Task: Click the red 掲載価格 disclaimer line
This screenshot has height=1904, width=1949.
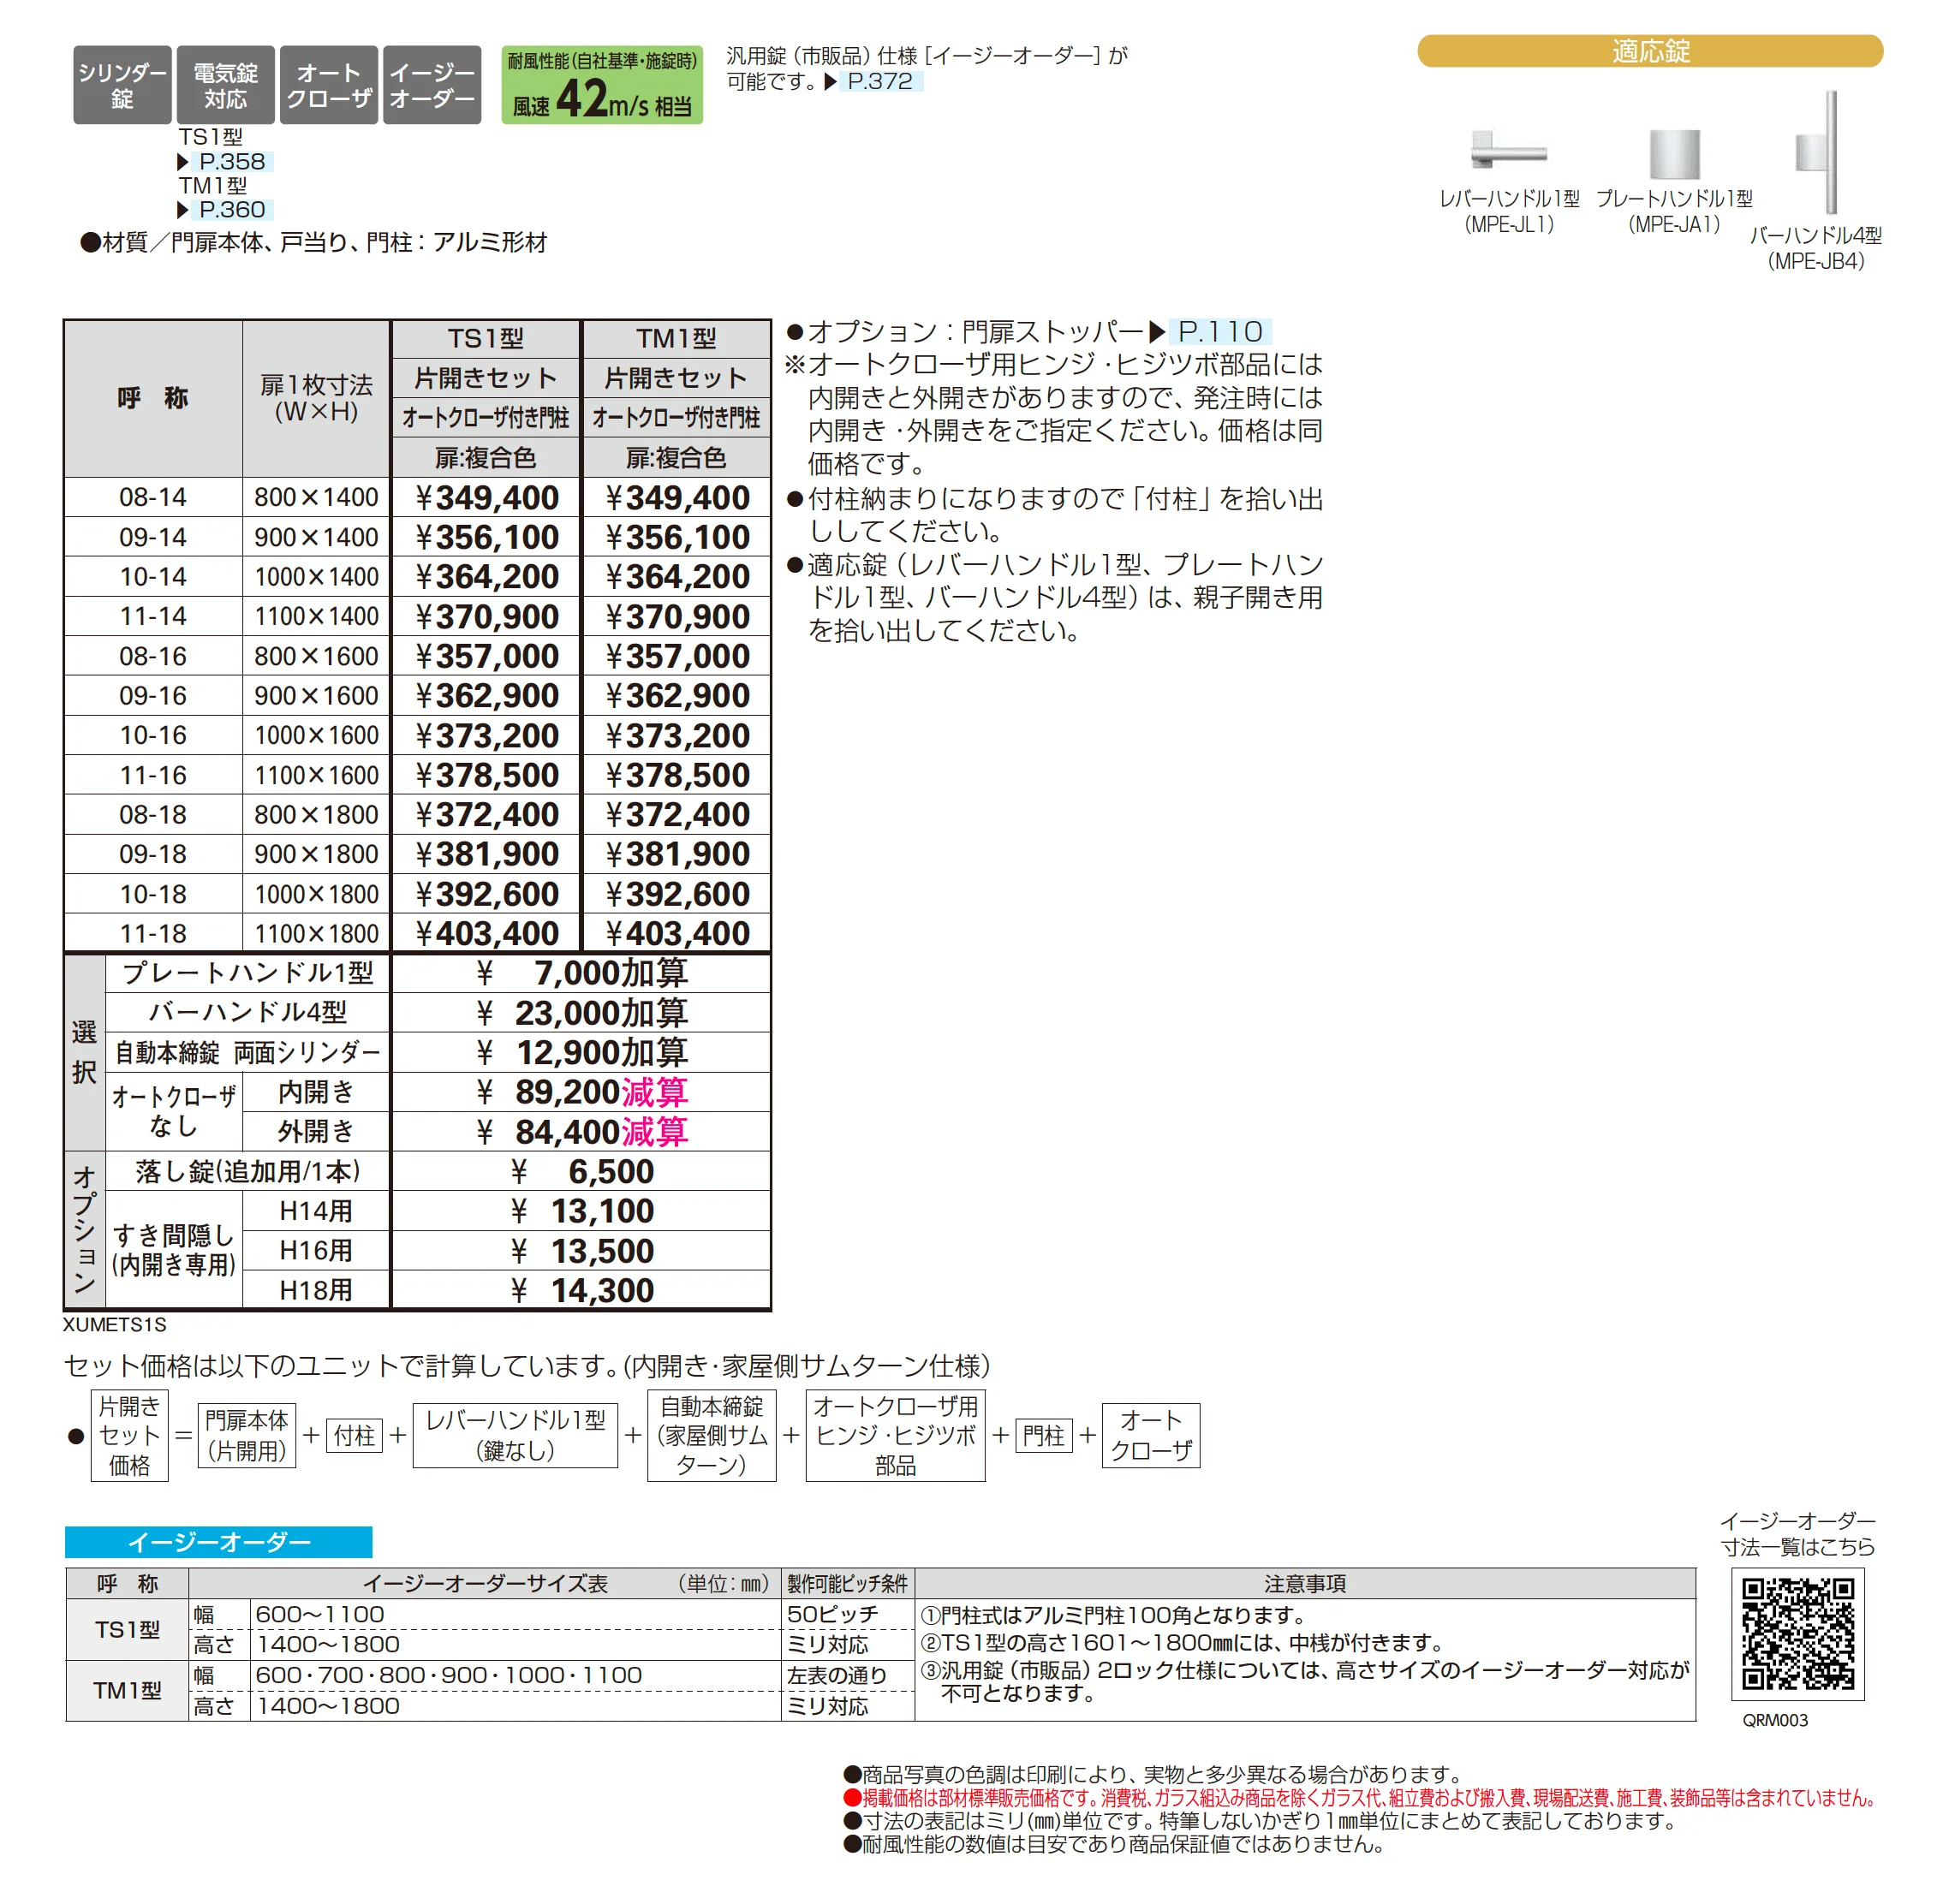Action: (1359, 1798)
